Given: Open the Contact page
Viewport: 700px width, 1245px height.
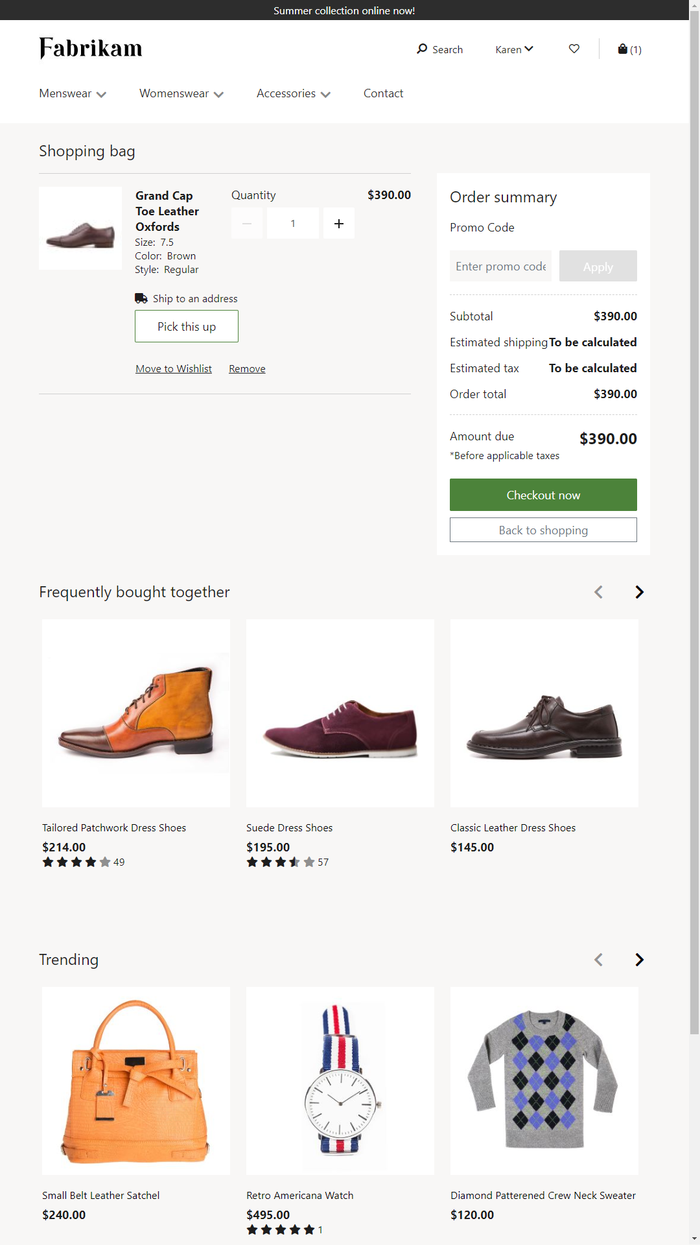Looking at the screenshot, I should [383, 93].
